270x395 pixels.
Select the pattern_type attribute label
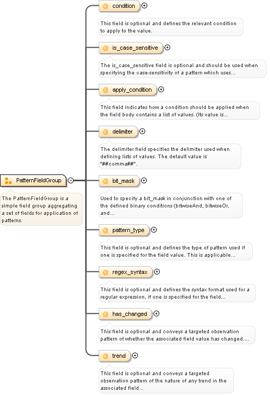tap(128, 231)
